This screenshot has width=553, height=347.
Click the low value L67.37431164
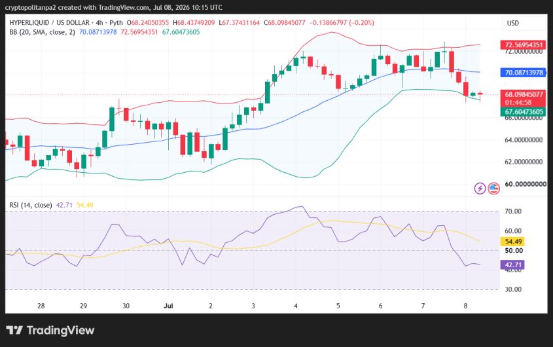pyautogui.click(x=239, y=23)
